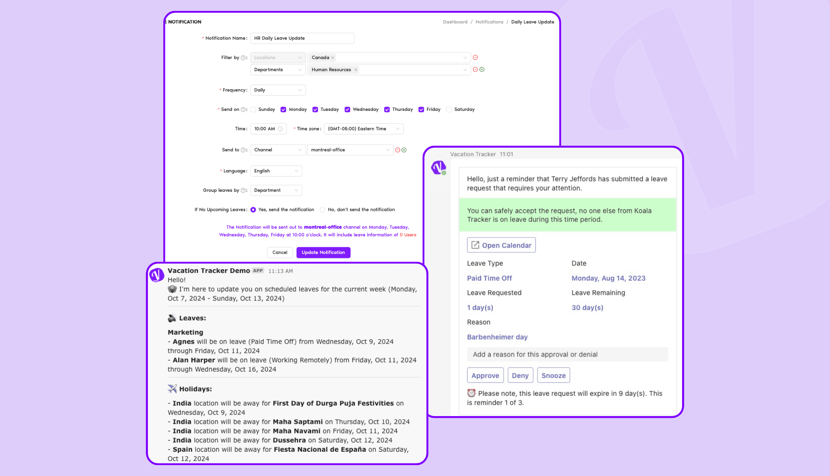Uncheck the Tuesday checkbox
The image size is (830, 476).
click(x=315, y=110)
